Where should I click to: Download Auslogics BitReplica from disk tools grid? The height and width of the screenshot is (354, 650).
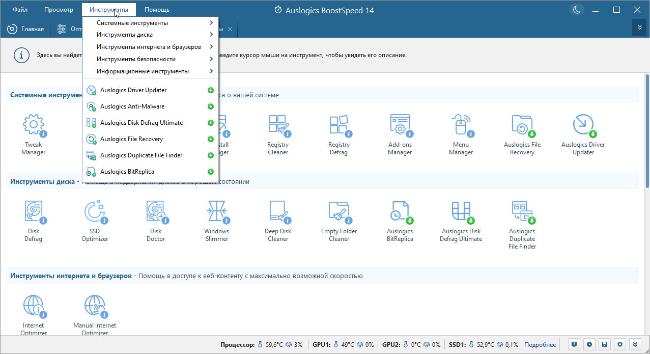[400, 221]
